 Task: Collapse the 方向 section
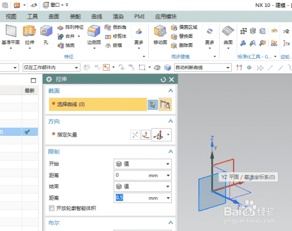click(171, 121)
